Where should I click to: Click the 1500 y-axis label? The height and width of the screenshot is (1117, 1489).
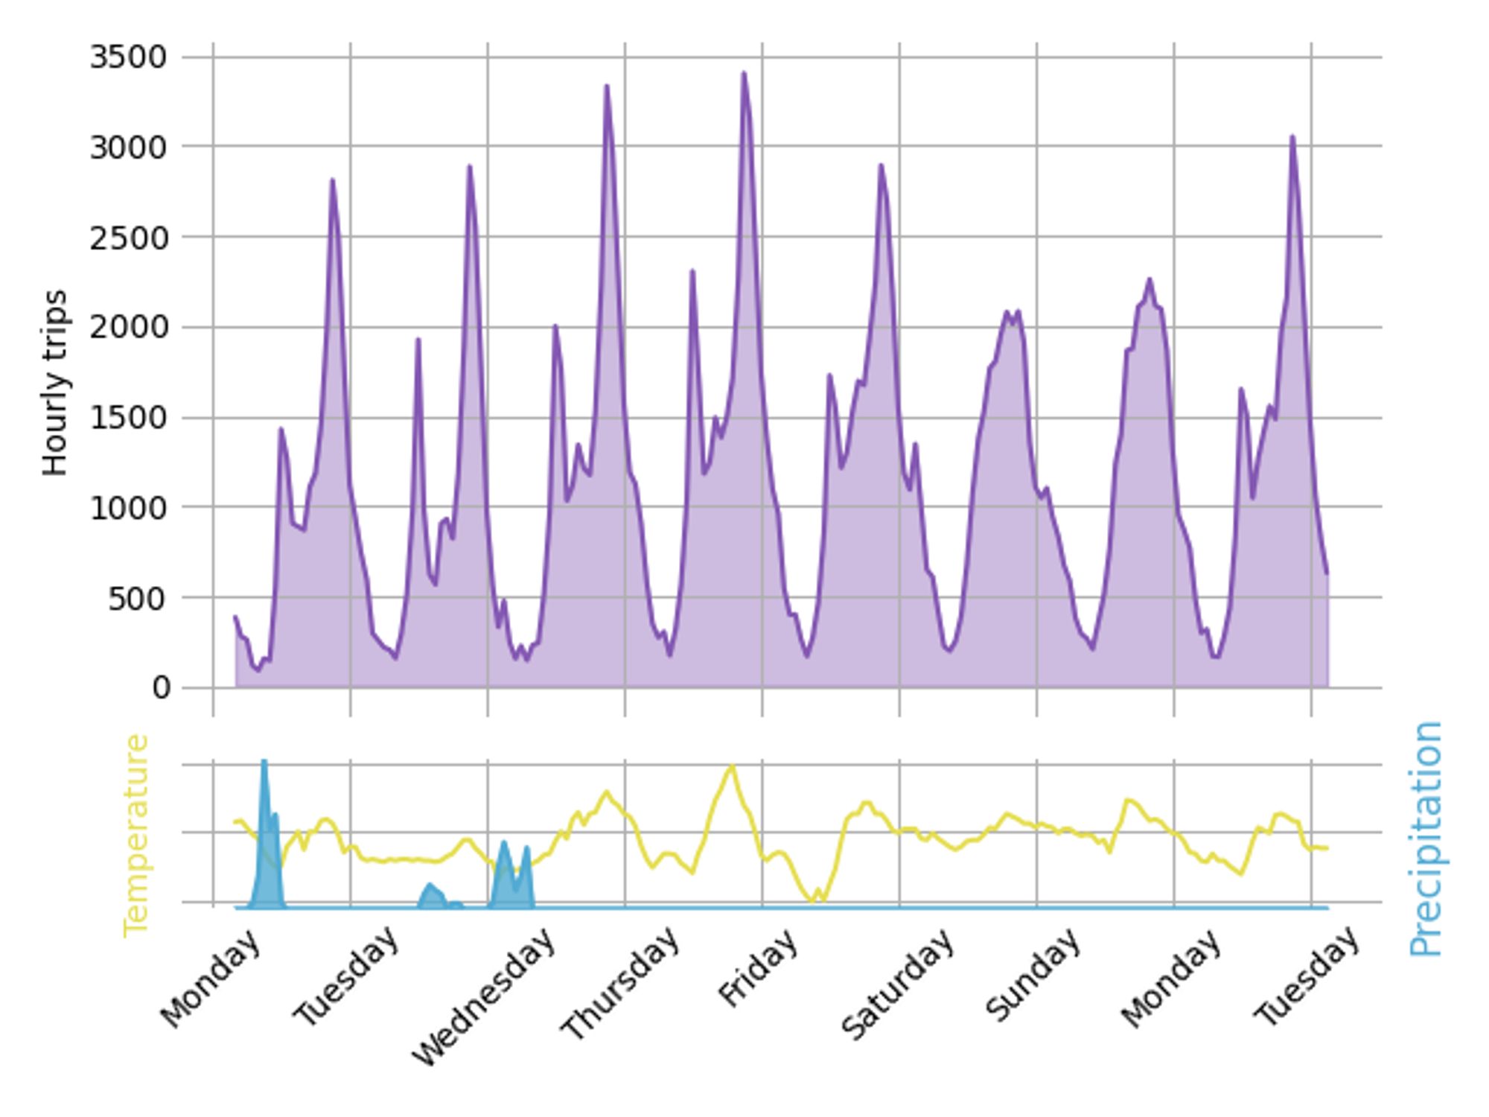pyautogui.click(x=128, y=419)
